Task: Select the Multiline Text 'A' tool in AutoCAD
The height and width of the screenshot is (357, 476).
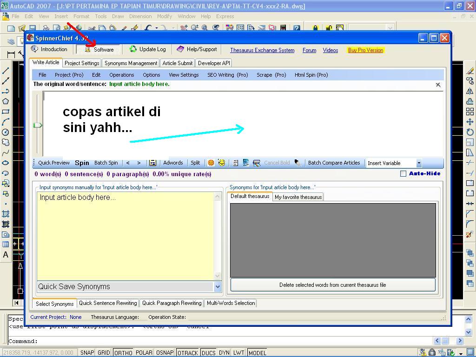Action: click(6, 255)
